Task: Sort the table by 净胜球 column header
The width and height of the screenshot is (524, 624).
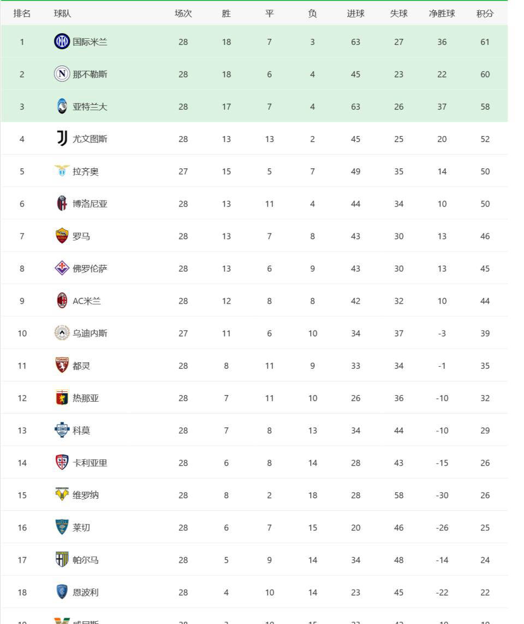Action: pyautogui.click(x=442, y=14)
